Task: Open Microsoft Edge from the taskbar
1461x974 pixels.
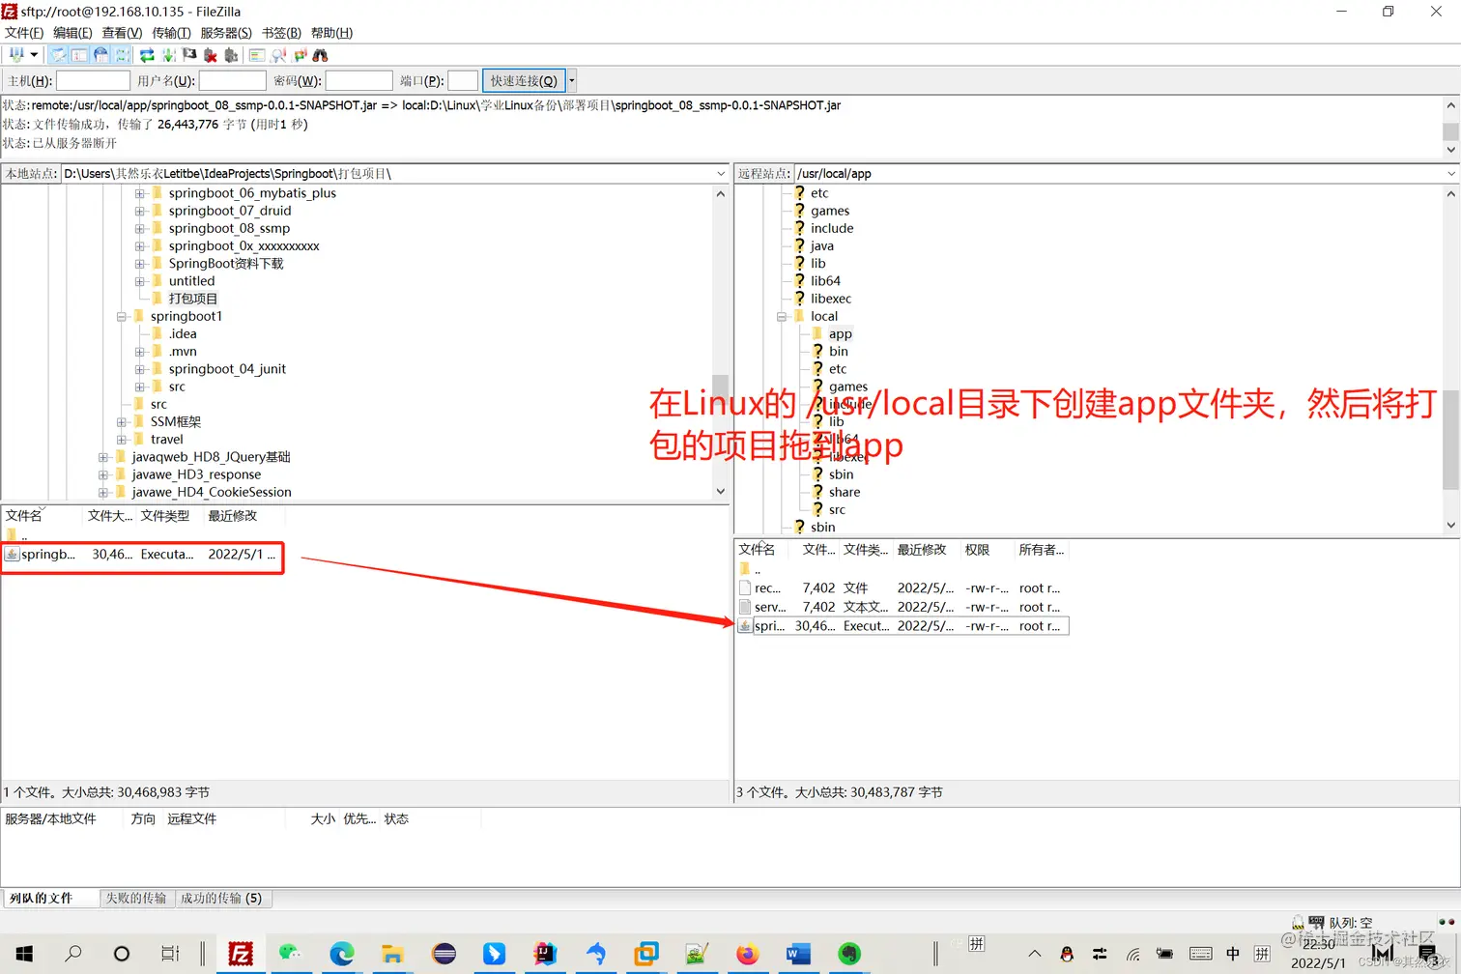Action: click(342, 954)
